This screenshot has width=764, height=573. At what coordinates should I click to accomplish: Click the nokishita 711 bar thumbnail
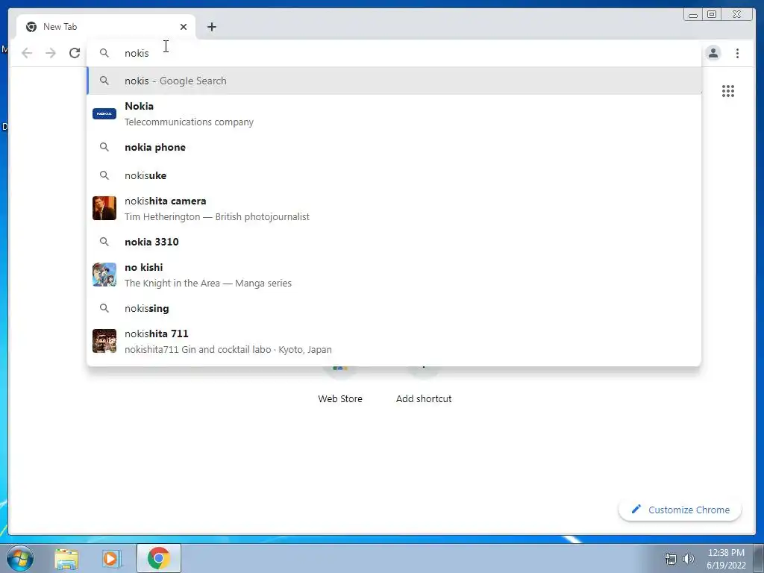coord(104,341)
